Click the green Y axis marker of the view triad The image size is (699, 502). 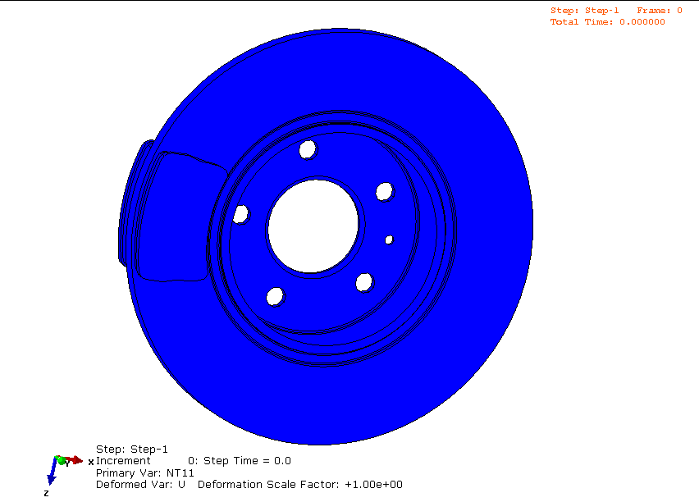[x=61, y=459]
